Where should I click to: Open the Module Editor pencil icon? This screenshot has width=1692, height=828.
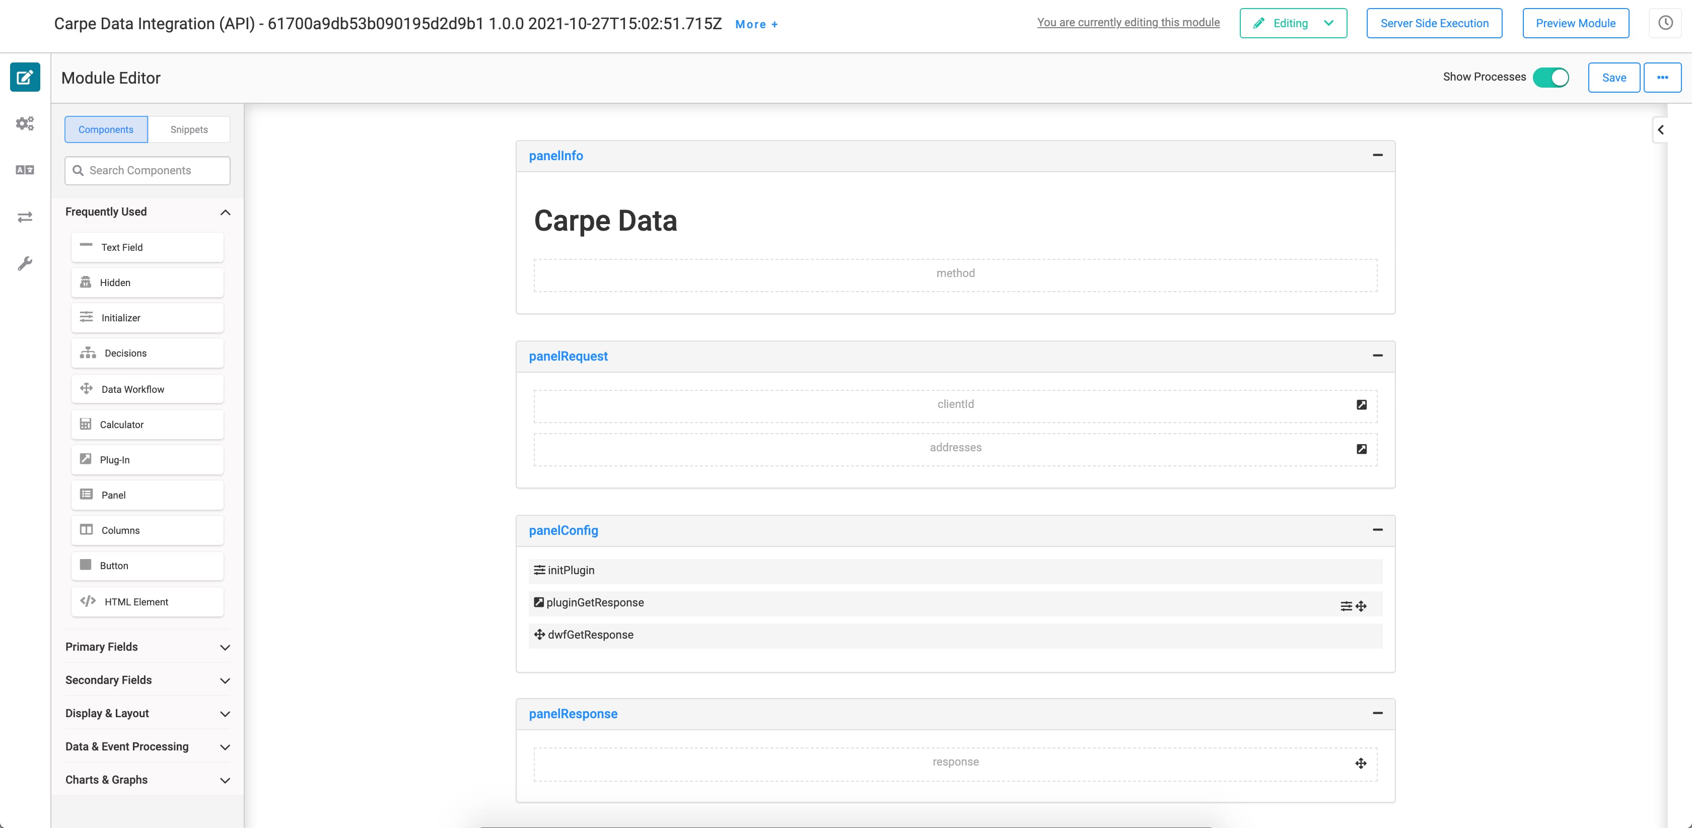tap(25, 78)
